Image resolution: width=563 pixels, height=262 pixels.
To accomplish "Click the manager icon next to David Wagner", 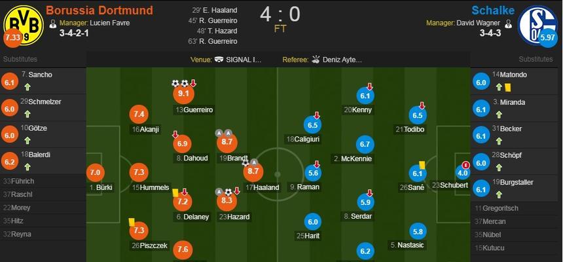I will tap(508, 24).
